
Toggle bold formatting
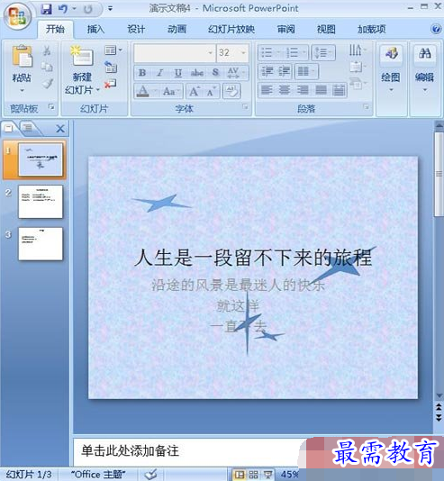tap(142, 73)
